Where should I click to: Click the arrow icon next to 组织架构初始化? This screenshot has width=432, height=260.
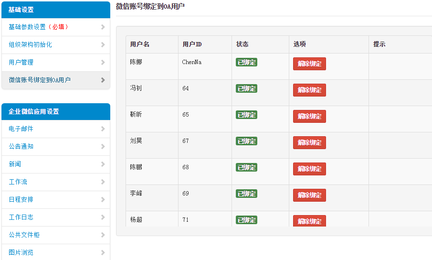click(103, 45)
